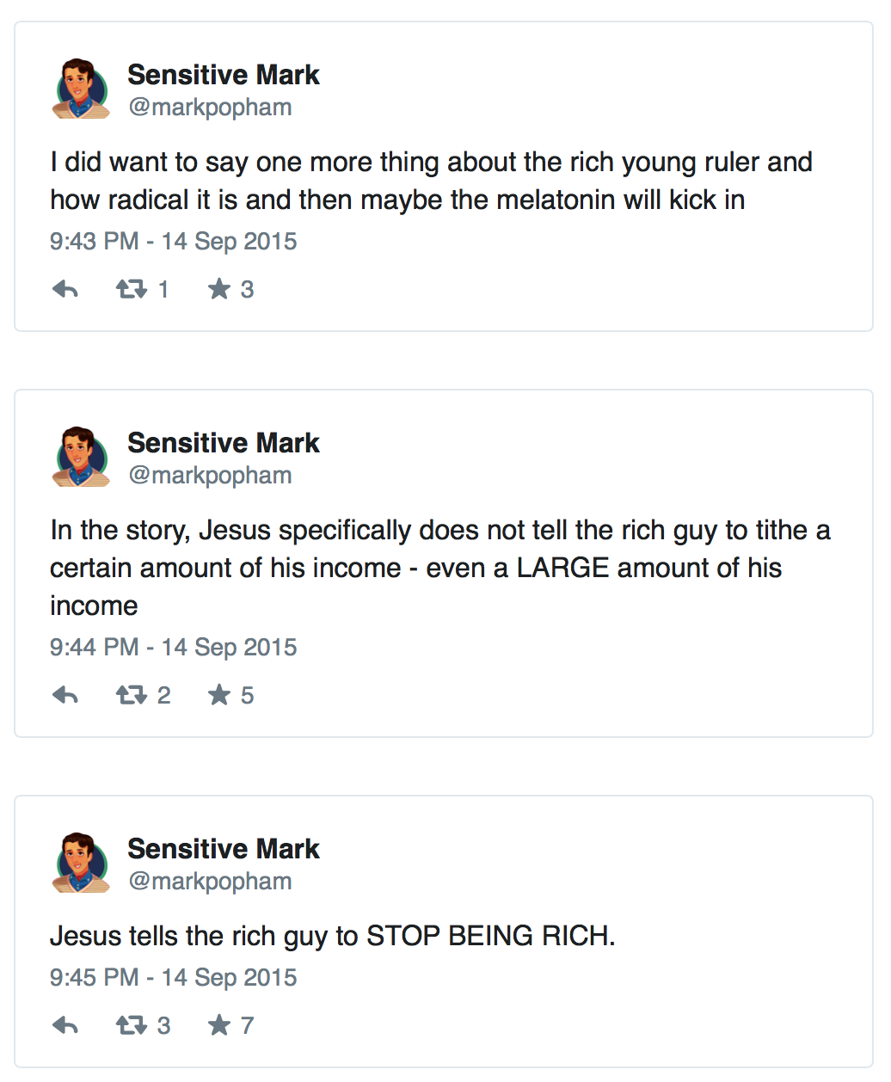
Task: Reply to the tithe income tweet
Action: (65, 696)
